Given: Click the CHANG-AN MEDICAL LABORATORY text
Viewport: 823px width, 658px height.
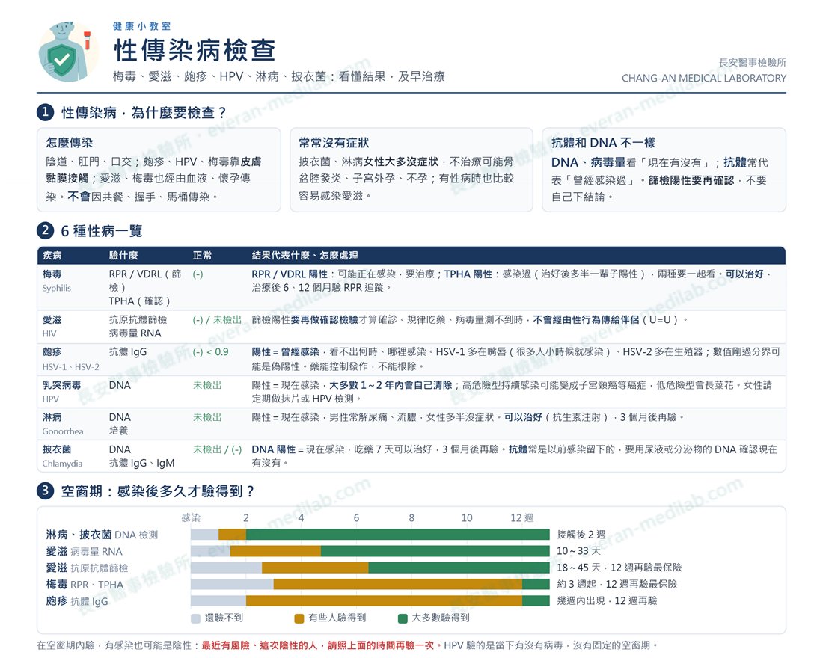Looking at the screenshot, I should (x=704, y=79).
